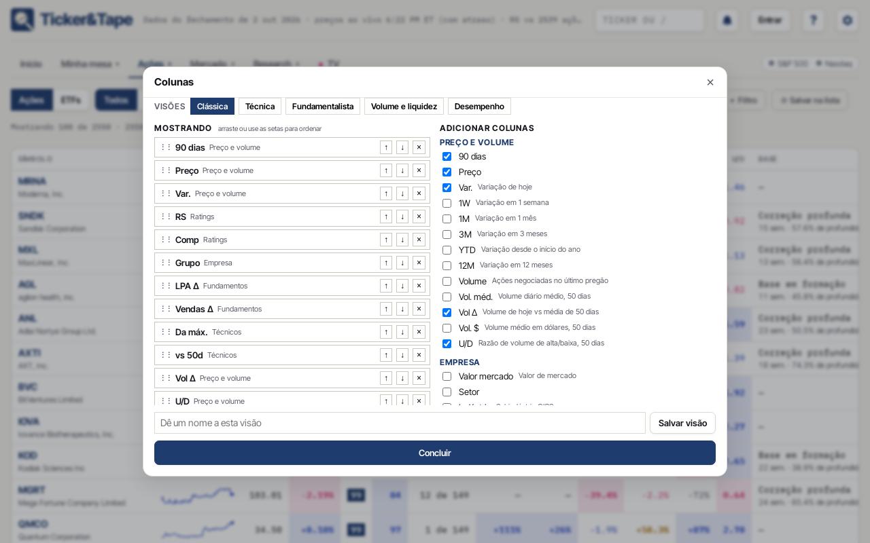870x543 pixels.
Task: Grab the drag handle of the Preço row
Action: pyautogui.click(x=166, y=170)
